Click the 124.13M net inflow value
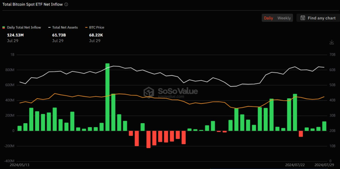Image resolution: width=340 pixels, height=169 pixels. [15, 35]
